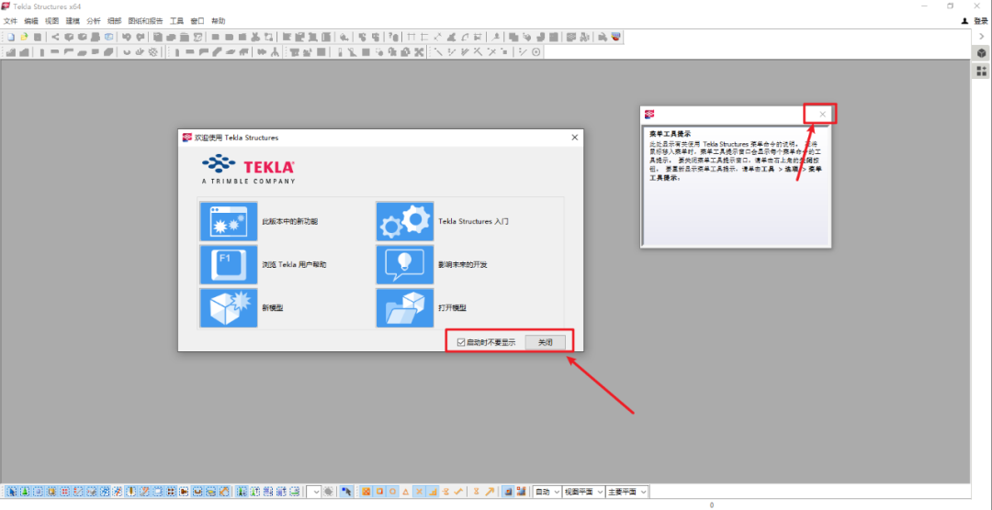Toggle the first select switch in bottom toolbar

11,492
